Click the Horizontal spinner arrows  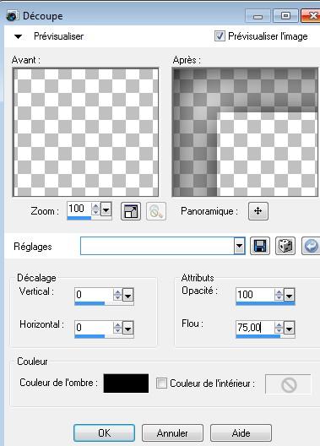coord(117,328)
